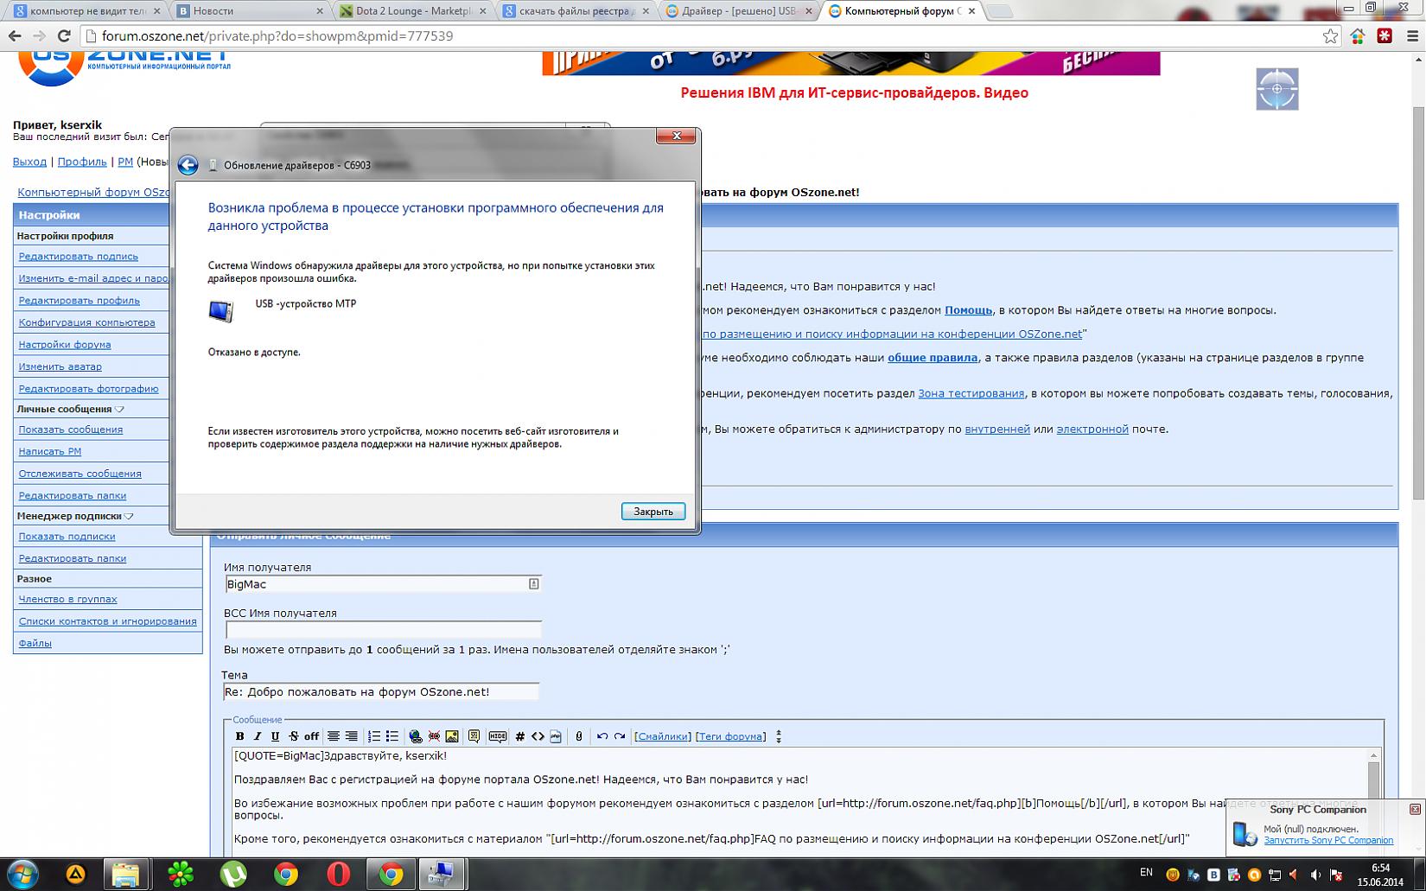Image resolution: width=1426 pixels, height=891 pixels.
Task: Collapse the 'Личные сообщения' section
Action: click(x=120, y=410)
